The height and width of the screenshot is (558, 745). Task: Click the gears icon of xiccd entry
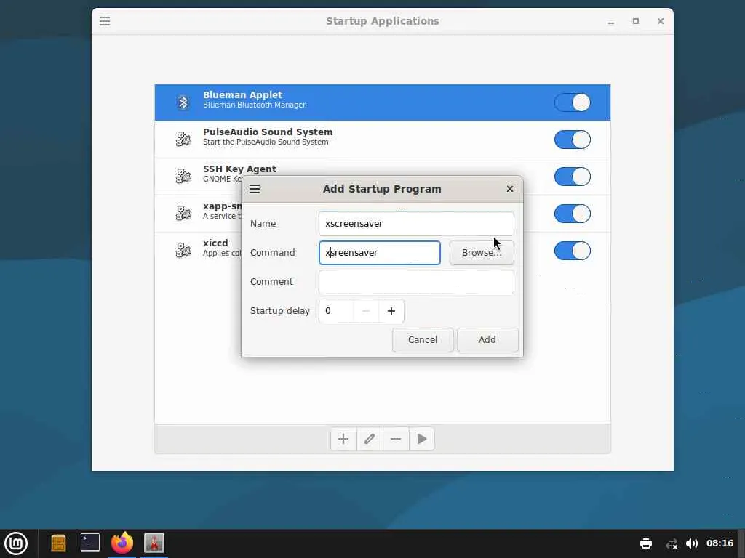[183, 250]
